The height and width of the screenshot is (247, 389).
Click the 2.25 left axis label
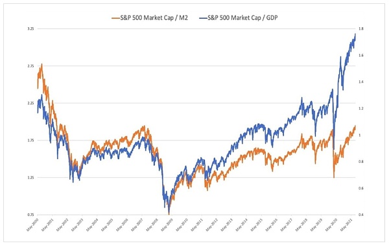tap(30, 103)
